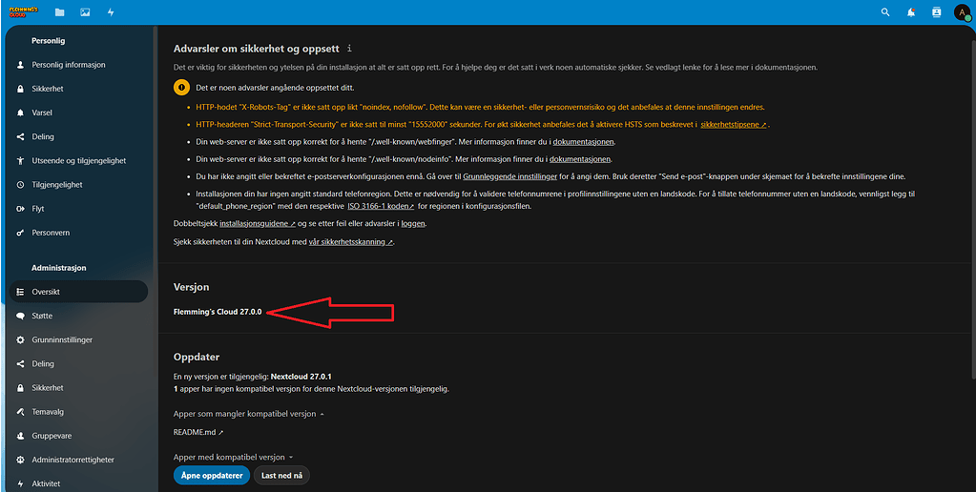Open the README.md link
The height and width of the screenshot is (492, 976).
[x=197, y=432]
